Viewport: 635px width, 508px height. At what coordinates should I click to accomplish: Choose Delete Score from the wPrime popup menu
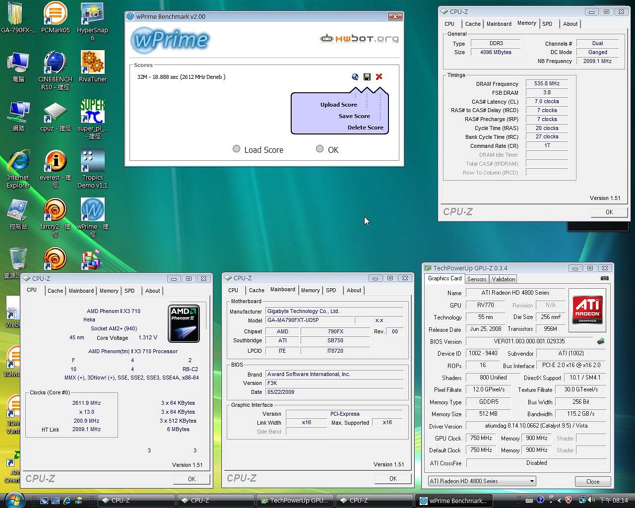coord(366,127)
